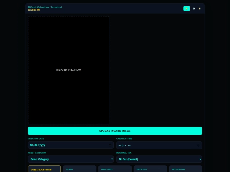This screenshot has height=172, width=230.
Task: Click the Applied Tax stat card
Action: 186,169
